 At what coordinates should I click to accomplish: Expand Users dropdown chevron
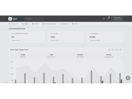pyautogui.click(x=40, y=24)
